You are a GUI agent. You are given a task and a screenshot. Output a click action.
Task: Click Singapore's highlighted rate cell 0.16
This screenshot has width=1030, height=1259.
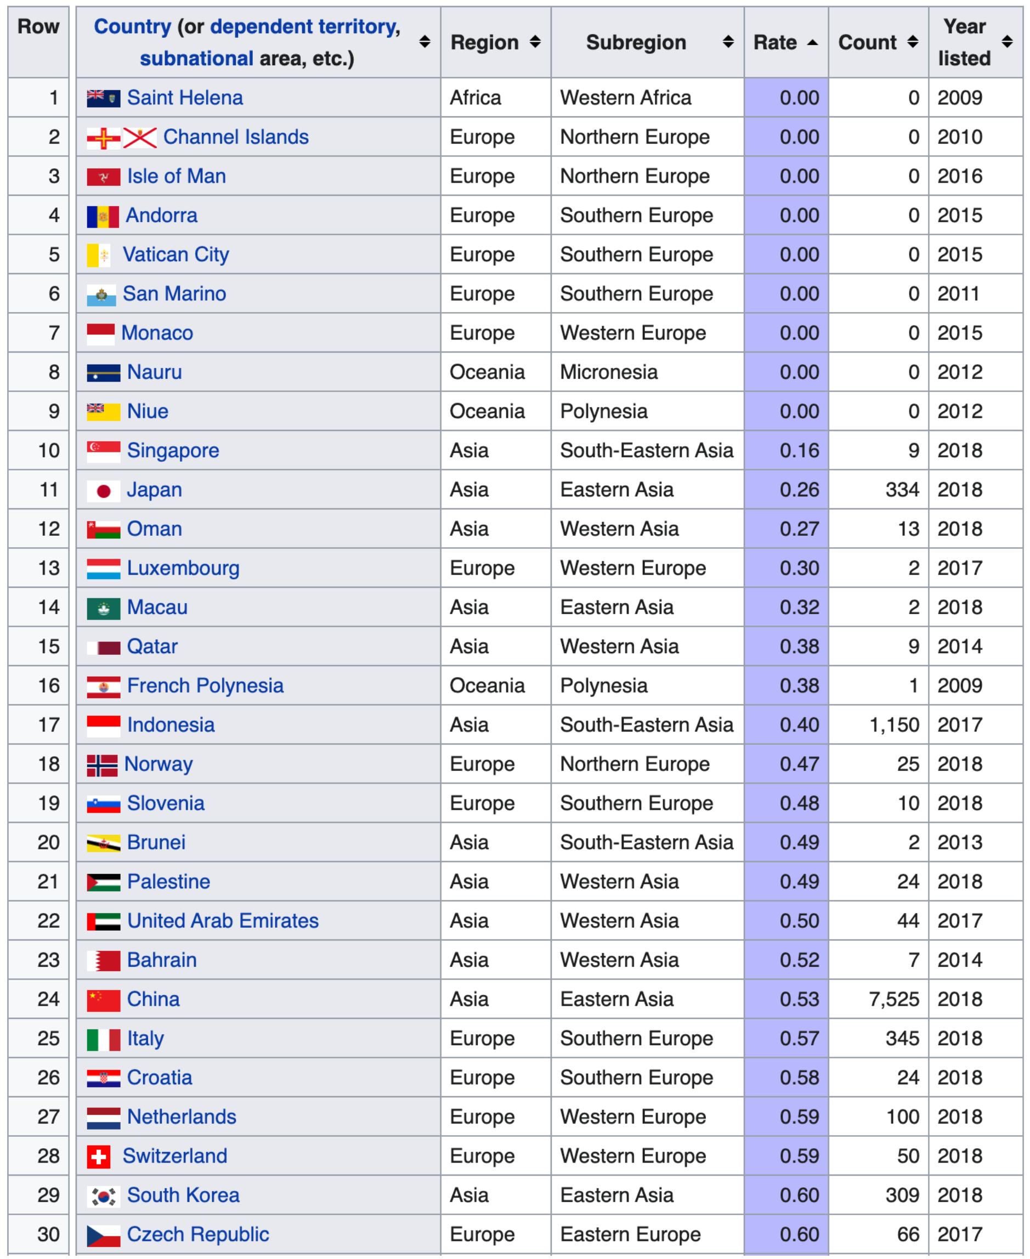[786, 451]
